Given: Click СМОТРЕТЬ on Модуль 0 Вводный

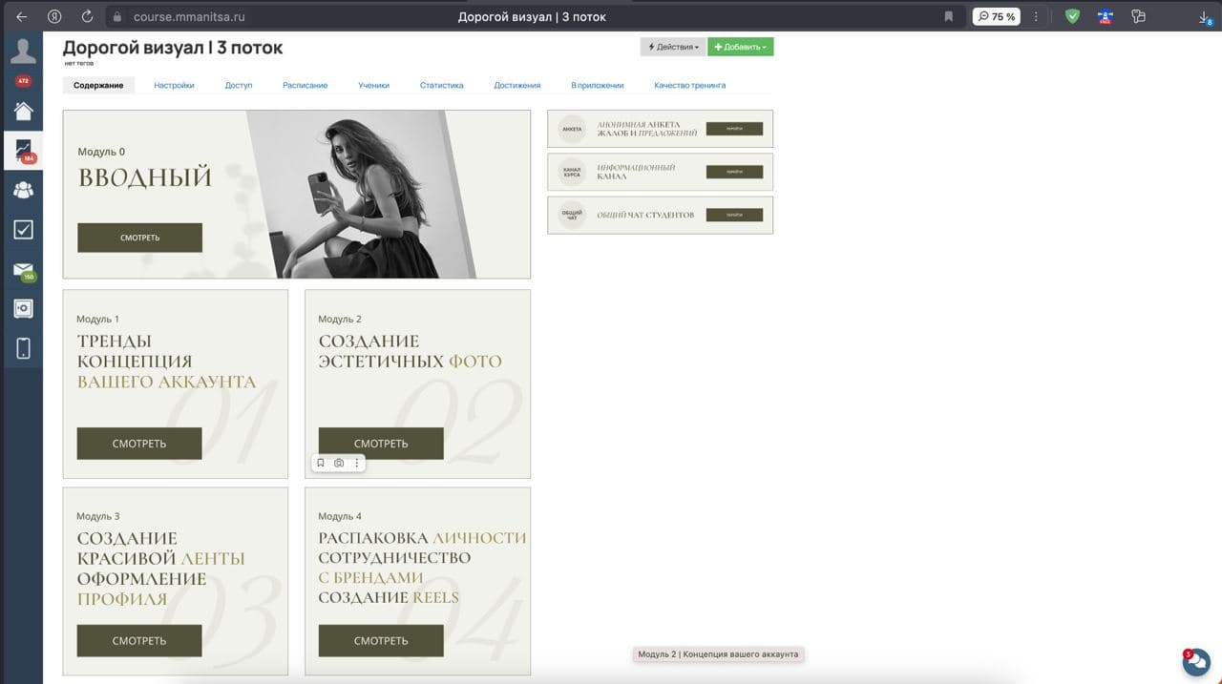Looking at the screenshot, I should coord(139,238).
